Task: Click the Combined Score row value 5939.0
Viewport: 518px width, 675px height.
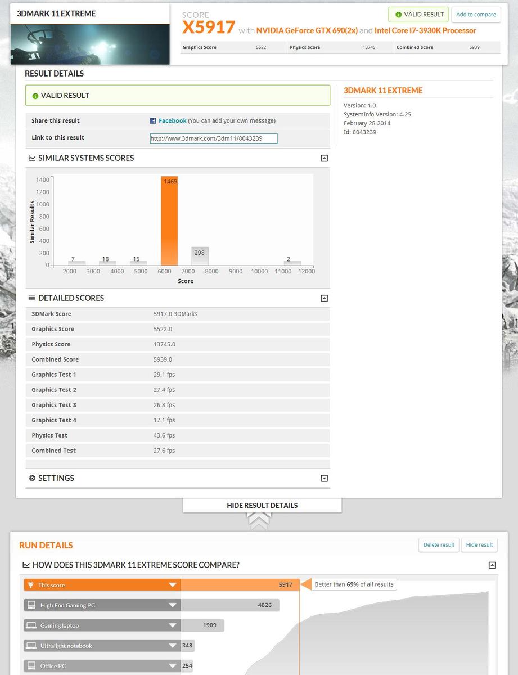Action: pos(163,359)
